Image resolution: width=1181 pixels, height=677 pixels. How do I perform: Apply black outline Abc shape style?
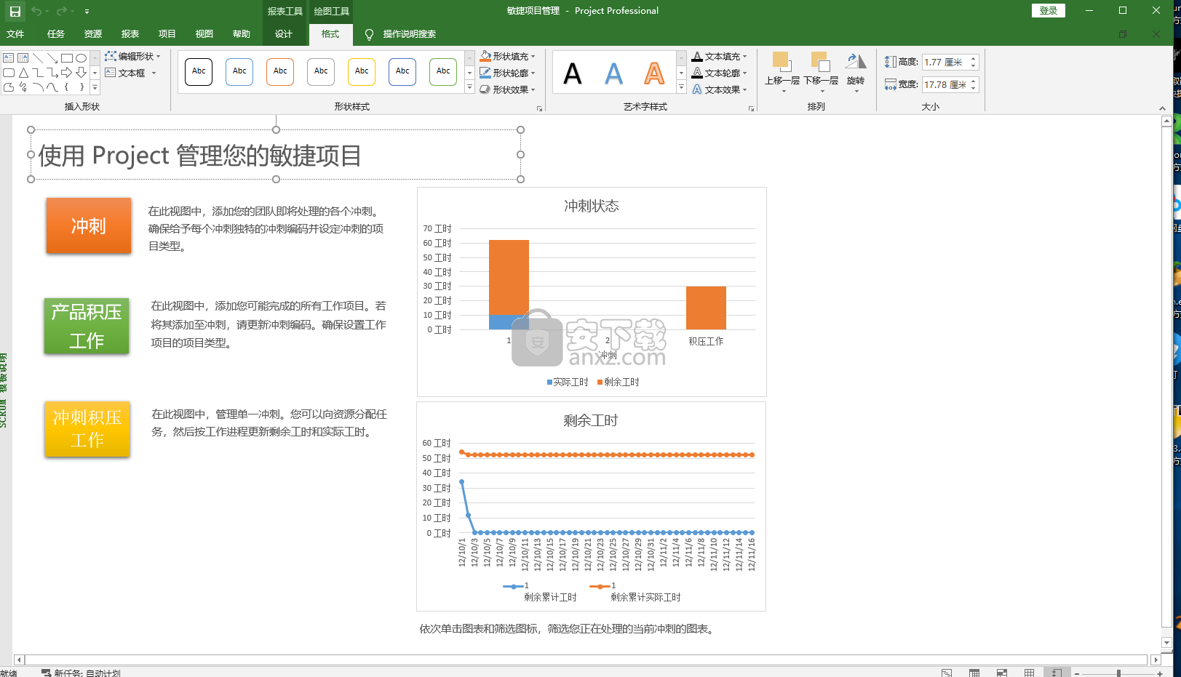click(199, 71)
